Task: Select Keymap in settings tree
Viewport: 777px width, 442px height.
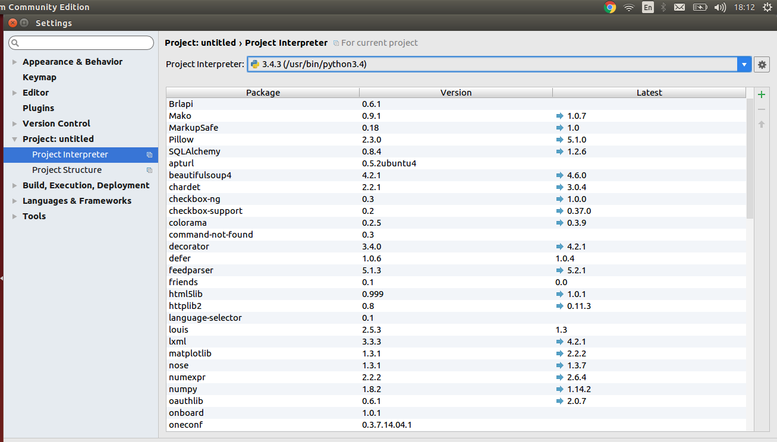Action: (39, 77)
